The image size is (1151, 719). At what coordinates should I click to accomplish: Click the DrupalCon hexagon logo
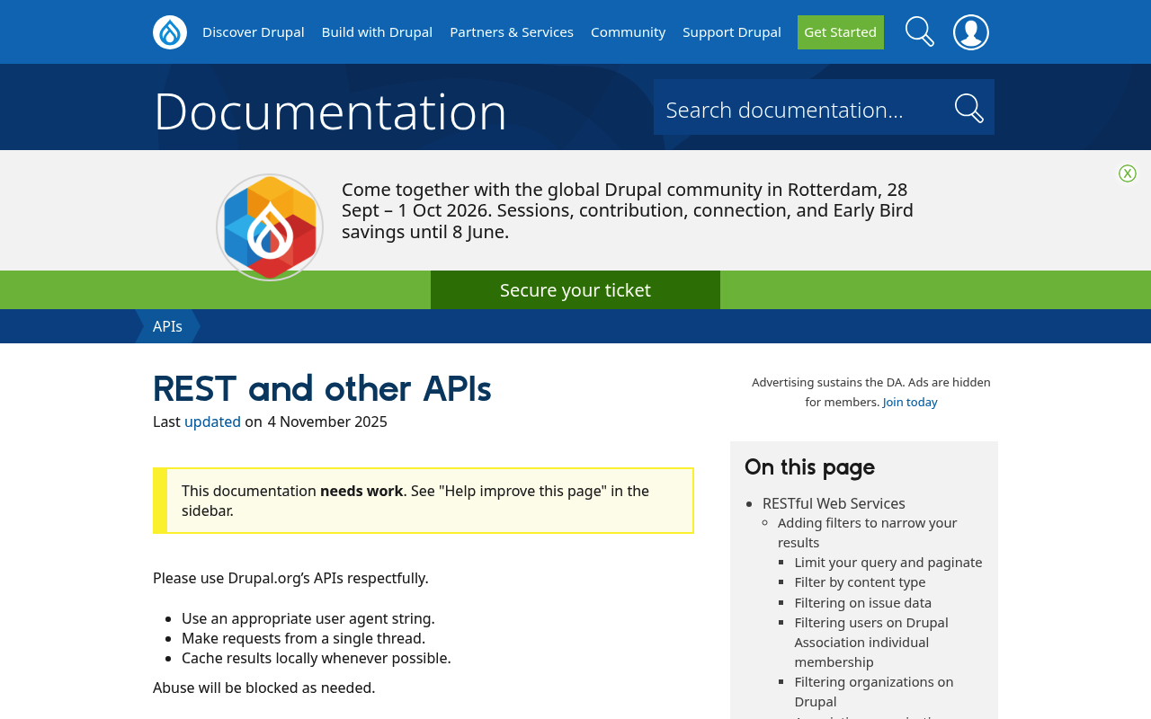point(270,227)
